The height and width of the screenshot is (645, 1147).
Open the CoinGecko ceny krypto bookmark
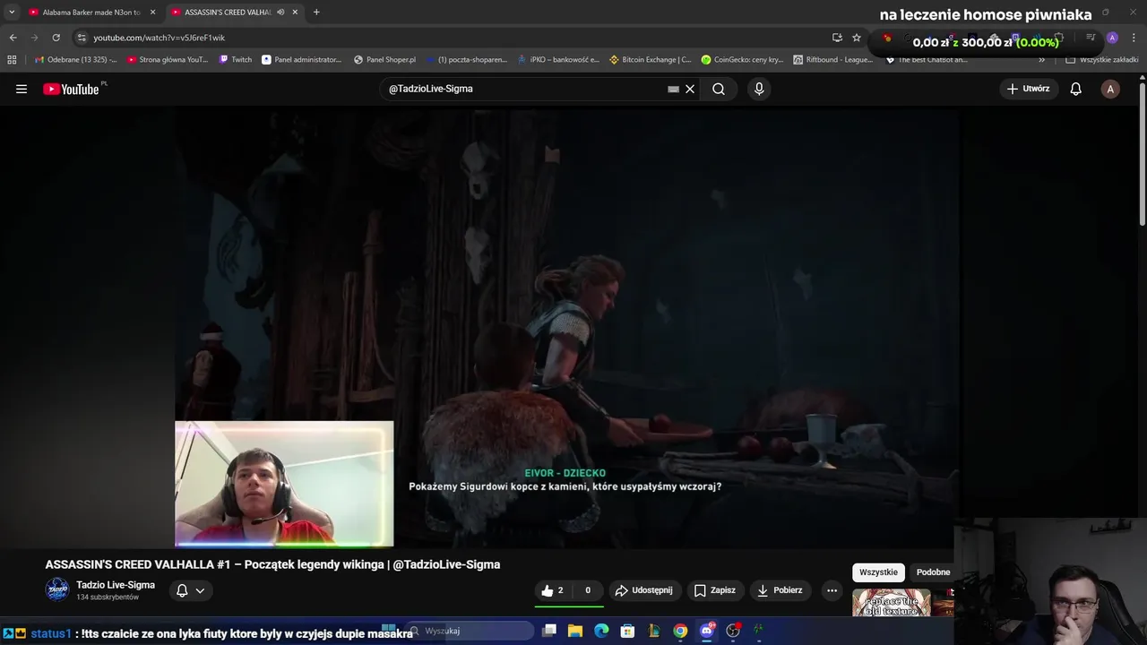point(742,60)
